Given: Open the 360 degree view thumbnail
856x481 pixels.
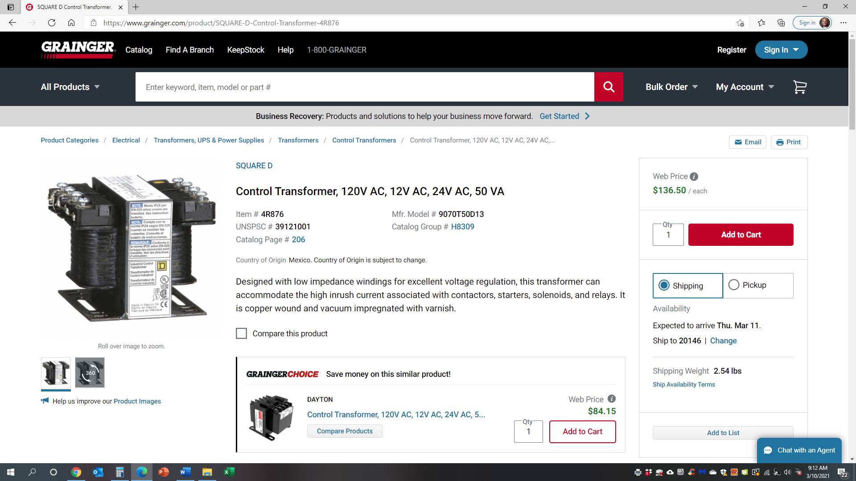Looking at the screenshot, I should (90, 373).
